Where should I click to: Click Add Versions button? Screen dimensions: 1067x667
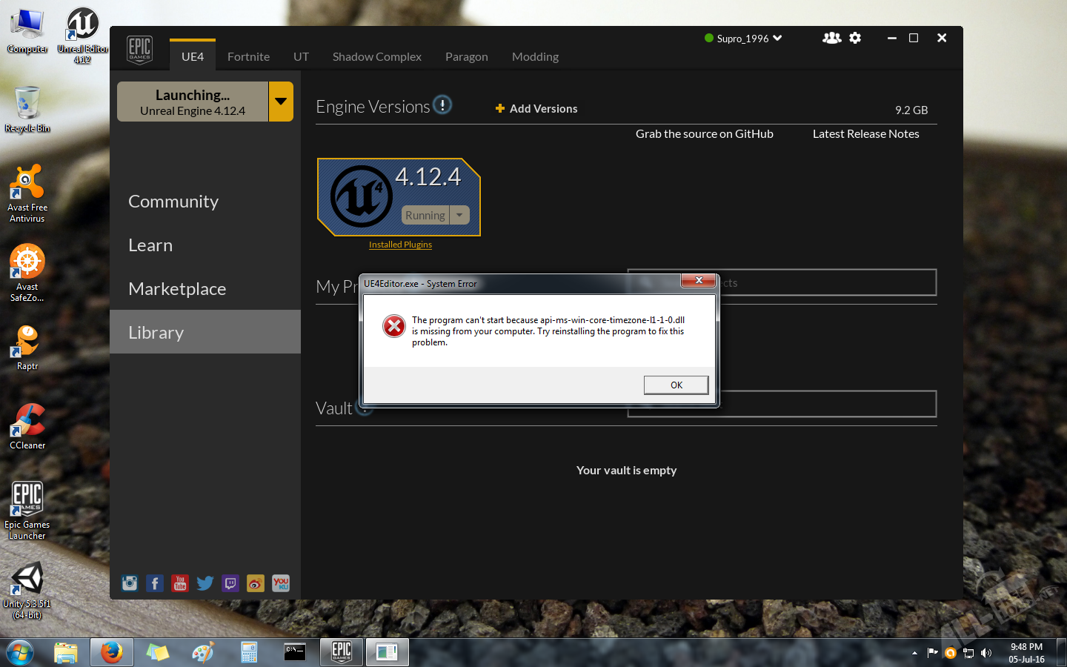[x=536, y=109]
